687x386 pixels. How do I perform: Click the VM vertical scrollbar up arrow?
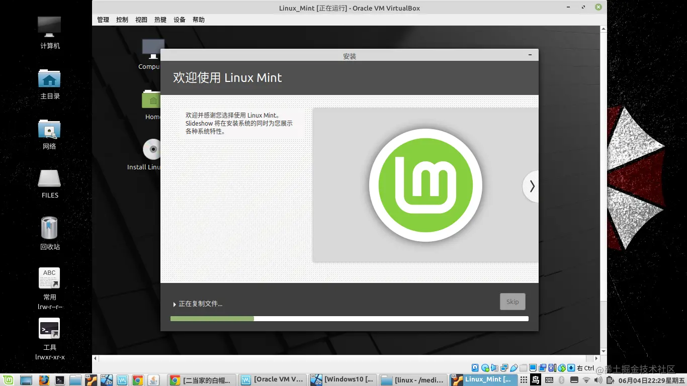click(604, 29)
